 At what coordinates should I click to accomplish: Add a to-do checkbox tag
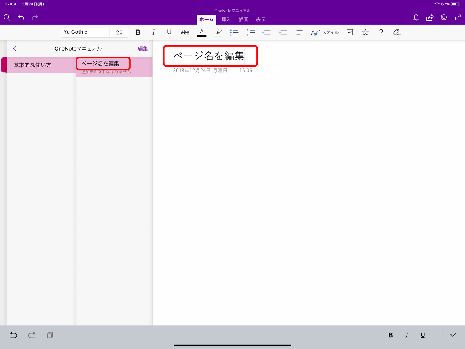point(350,32)
